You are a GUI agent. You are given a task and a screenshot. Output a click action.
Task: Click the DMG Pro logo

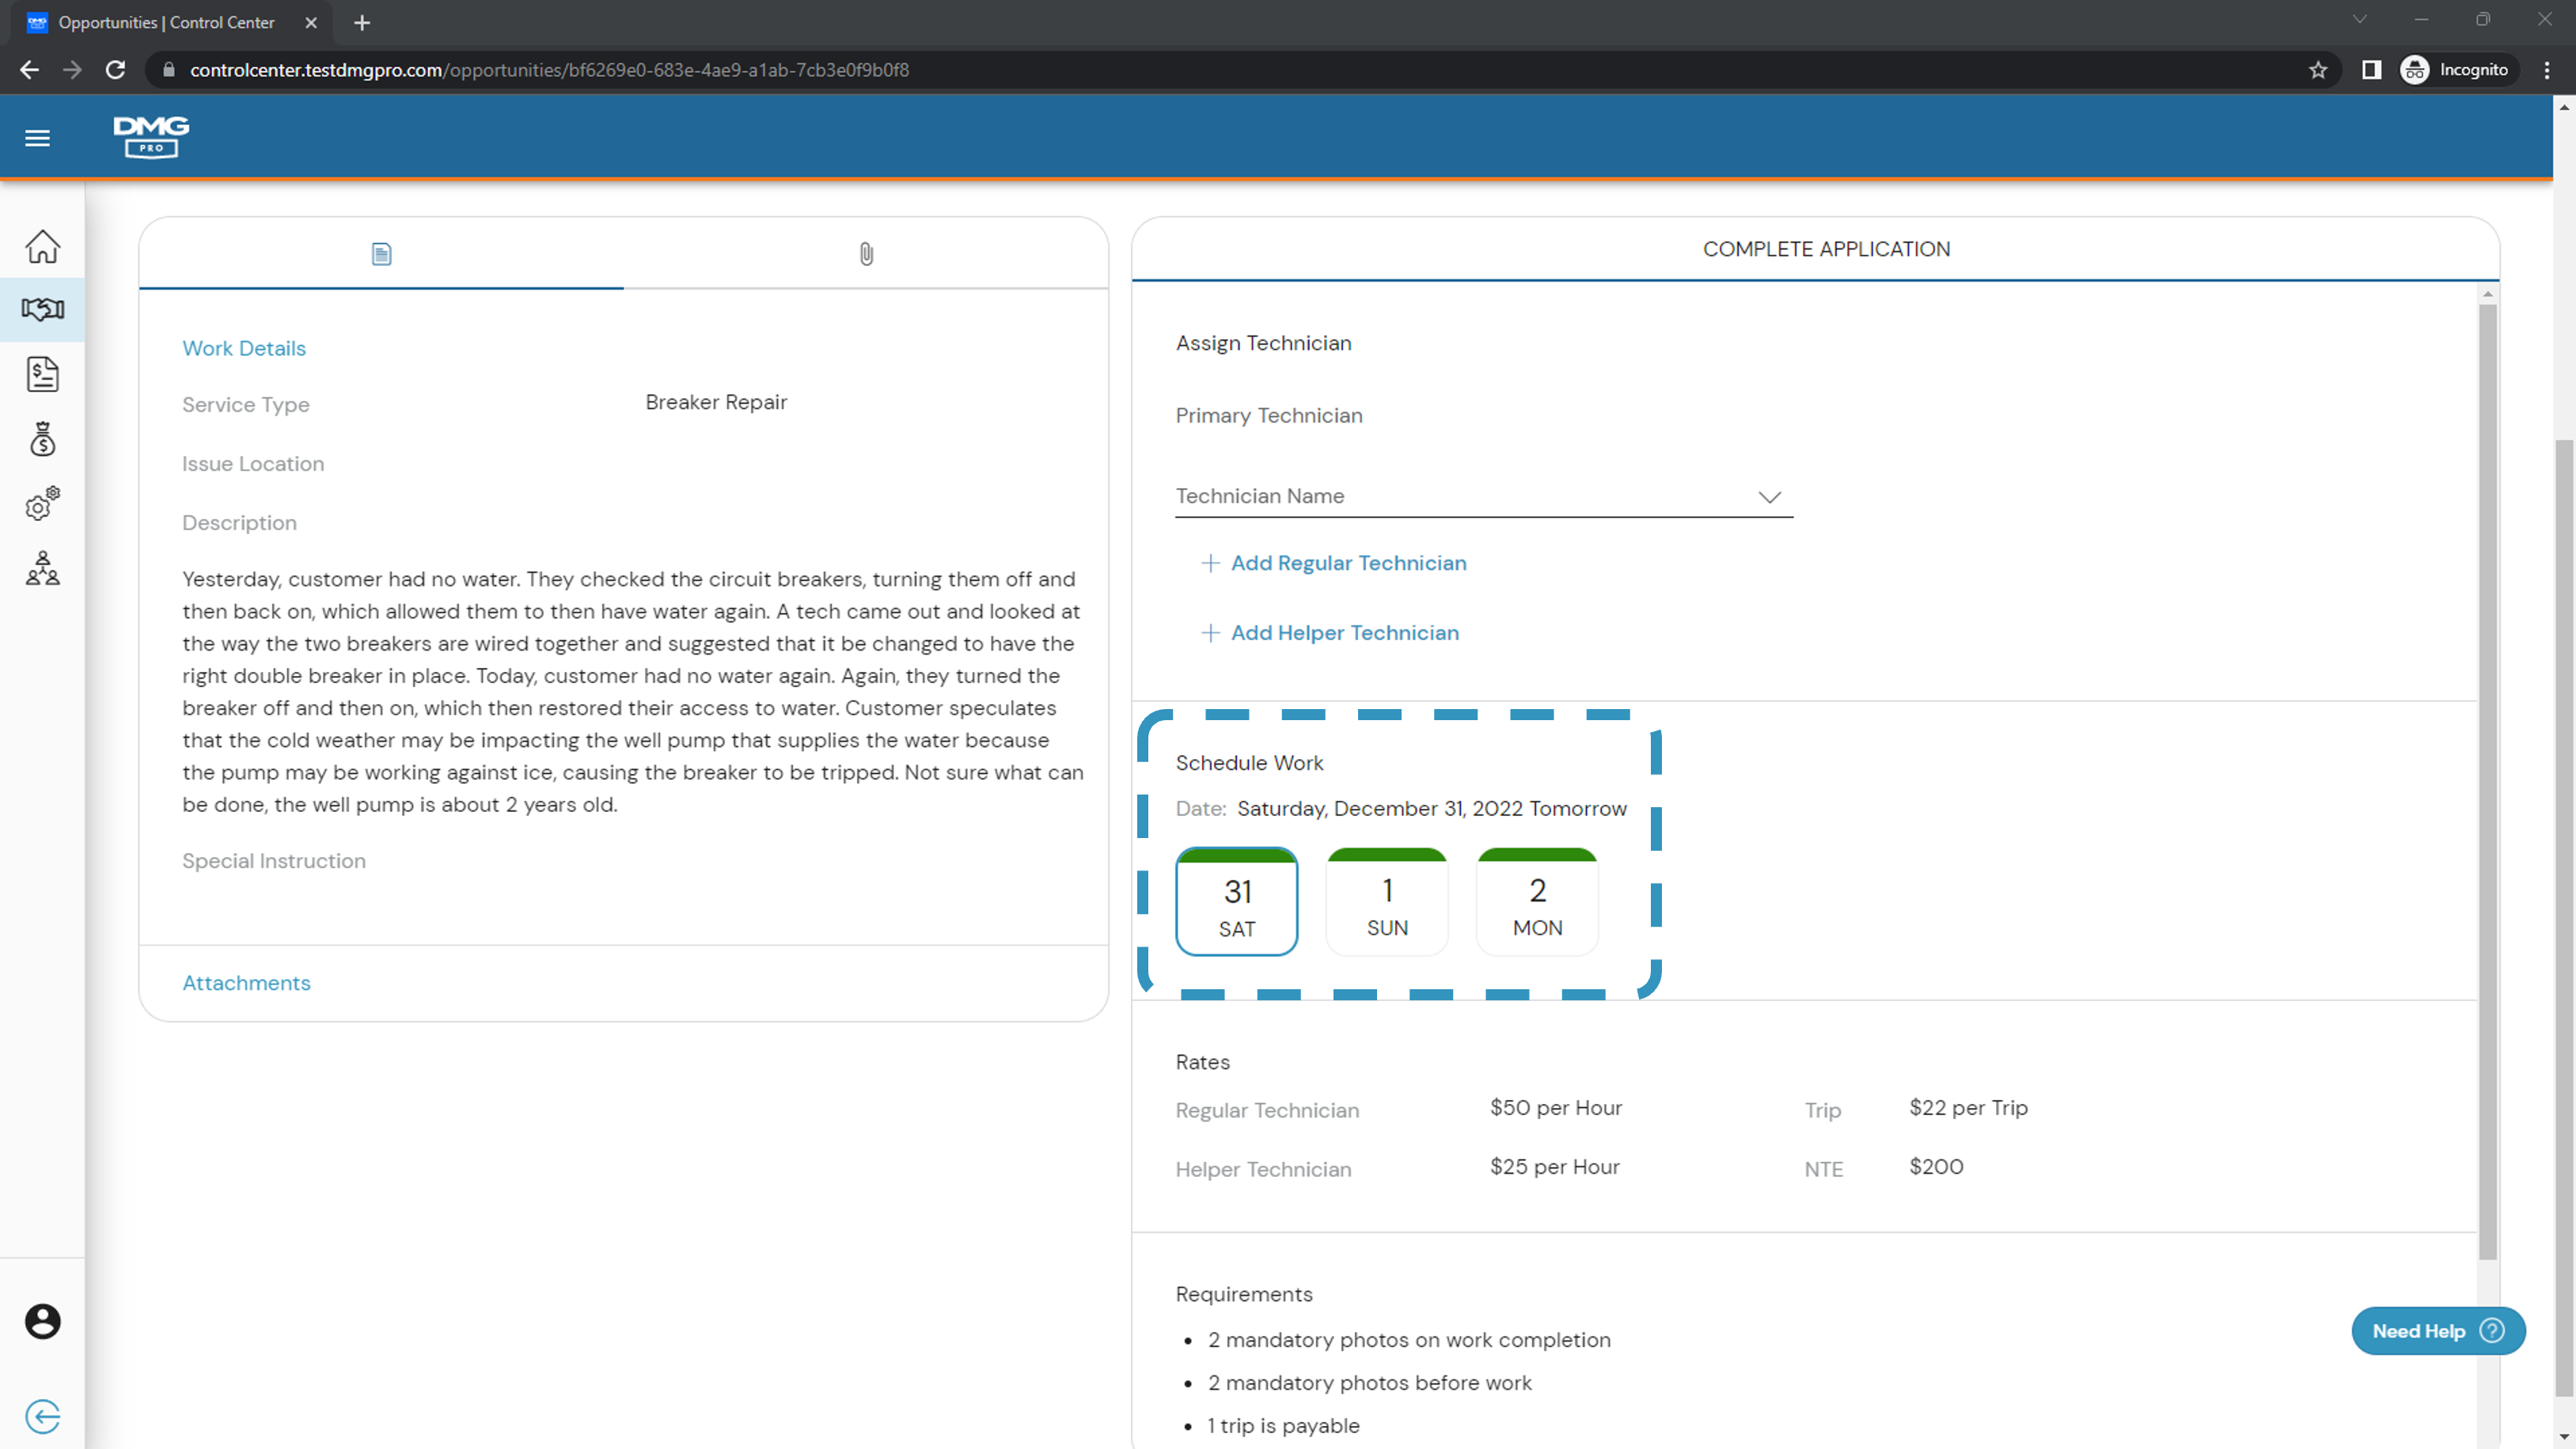[151, 137]
